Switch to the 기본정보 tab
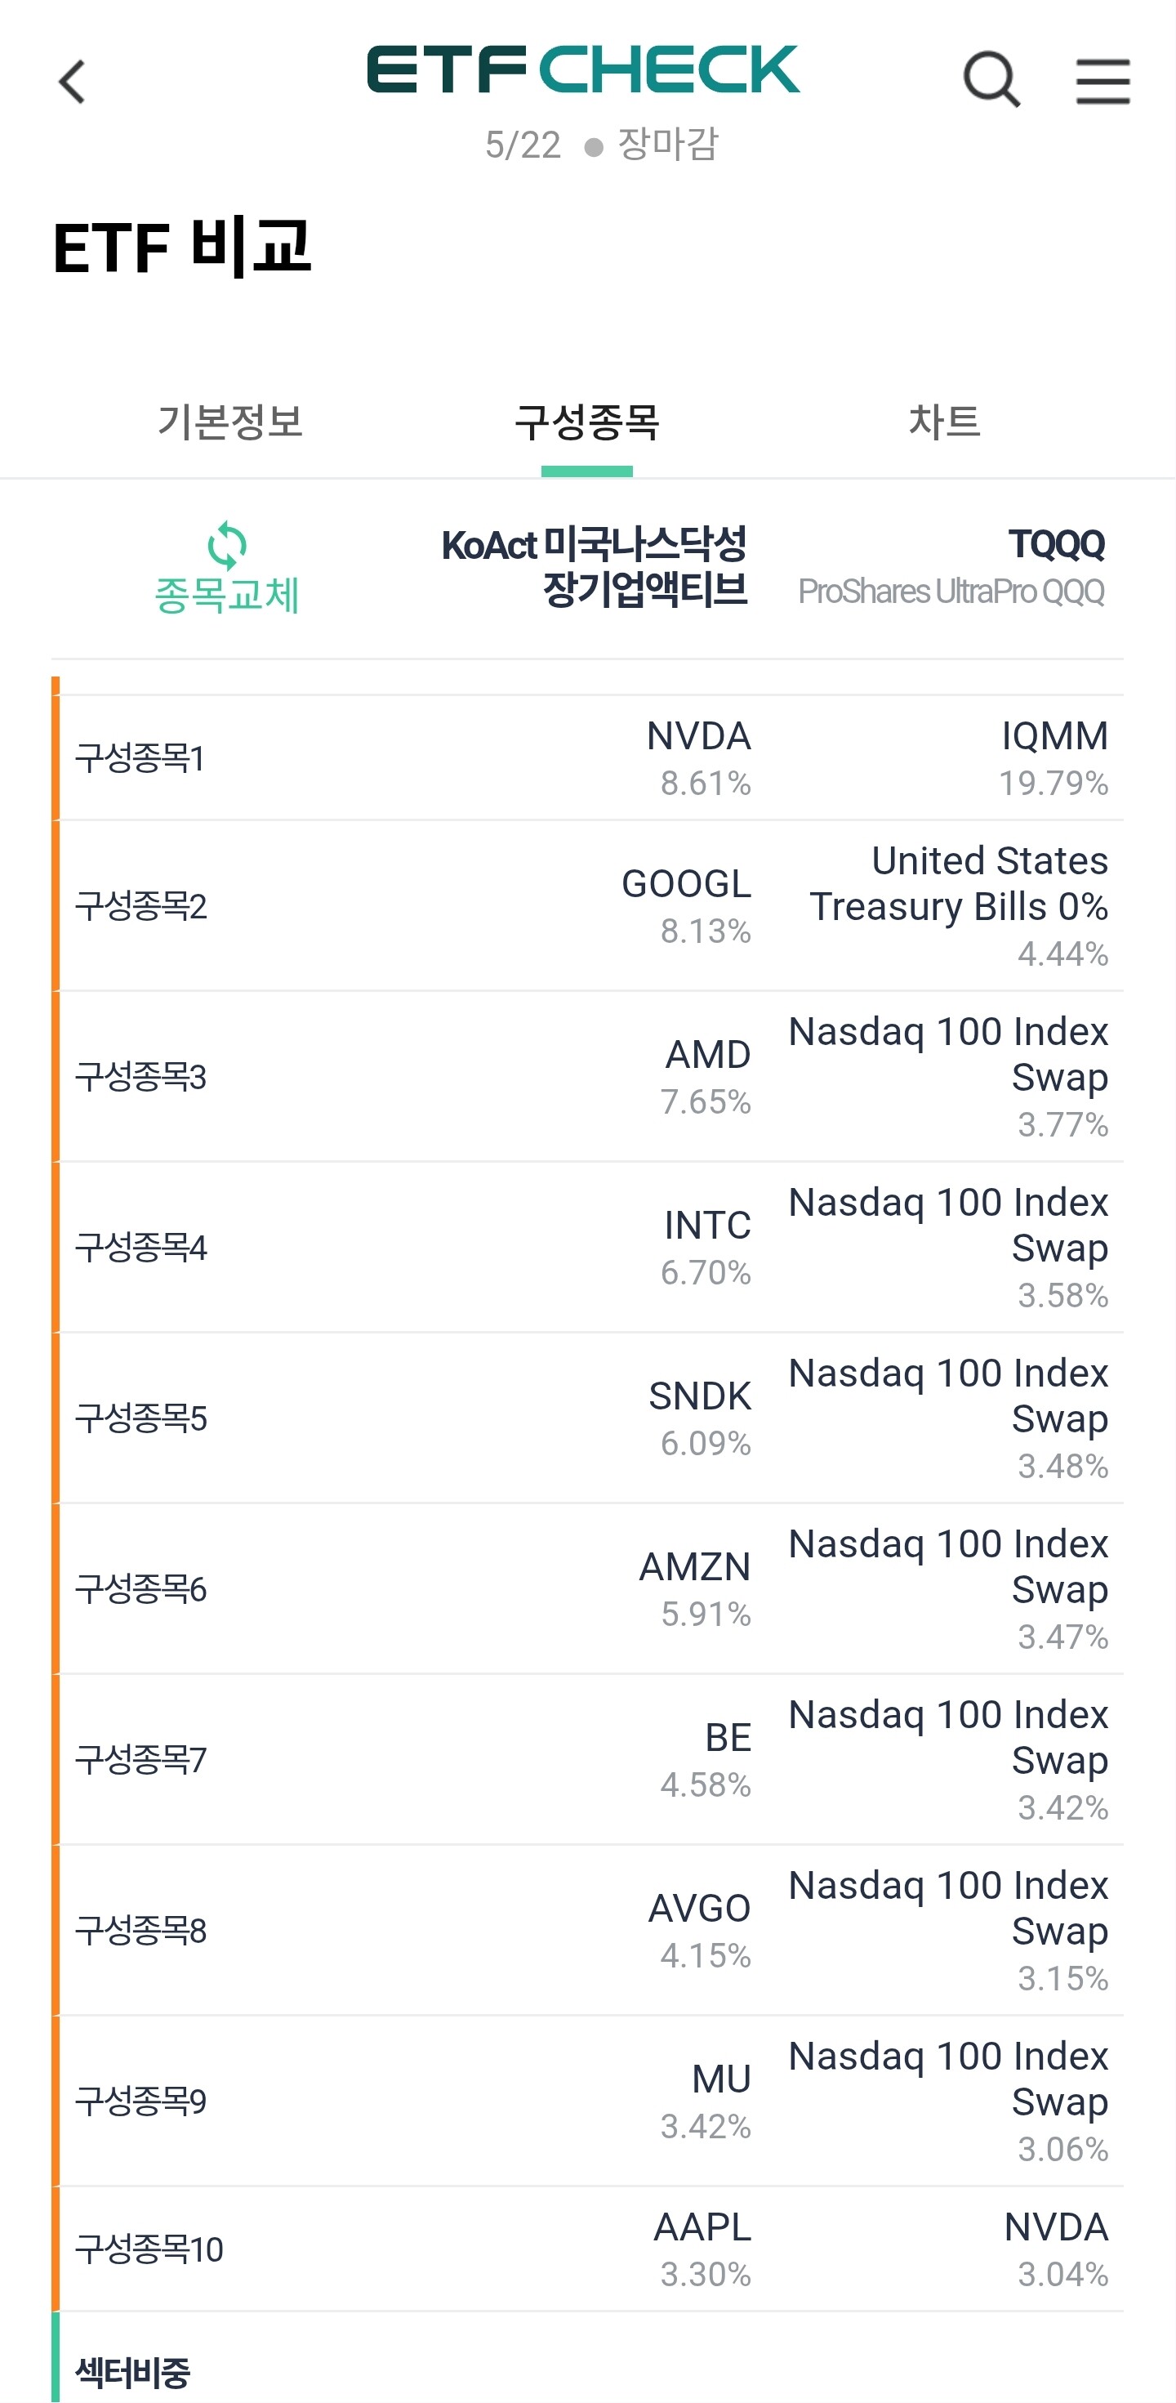Screen dimensions: 1176x2403 point(230,422)
